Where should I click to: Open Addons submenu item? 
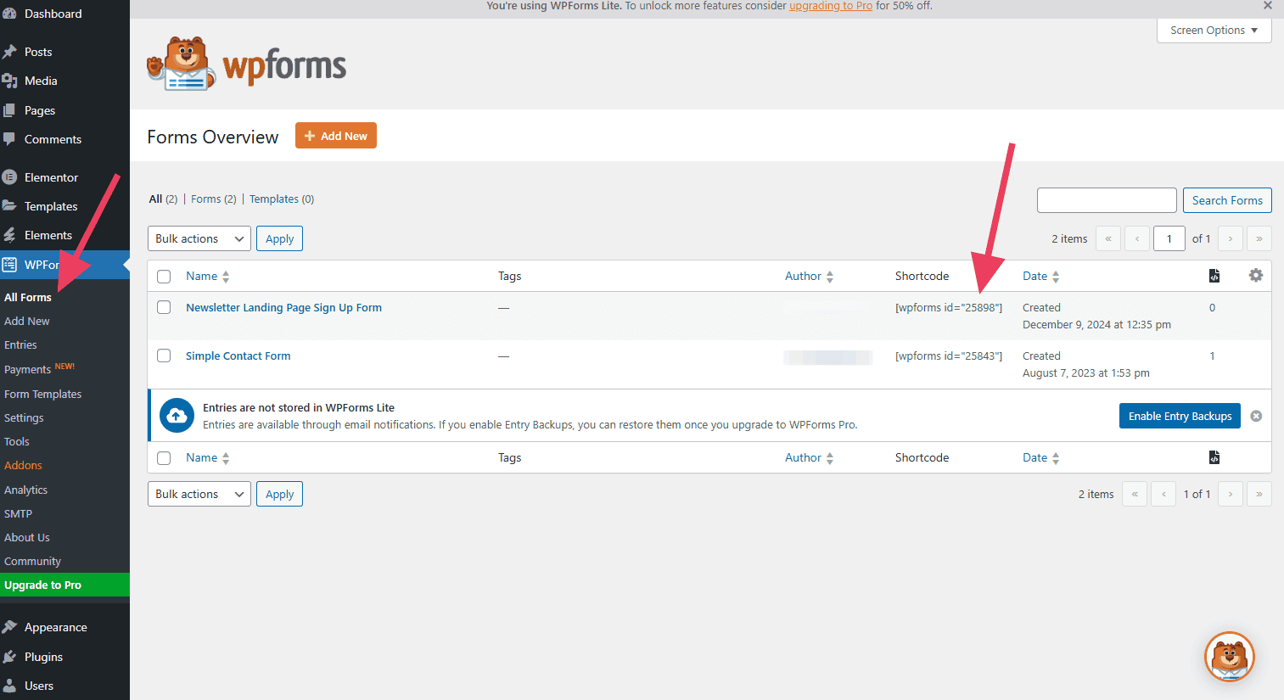(23, 465)
